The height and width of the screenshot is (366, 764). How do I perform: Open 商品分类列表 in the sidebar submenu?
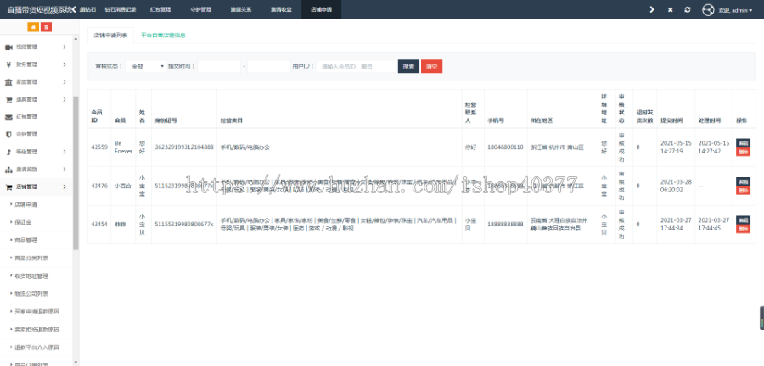coord(32,258)
